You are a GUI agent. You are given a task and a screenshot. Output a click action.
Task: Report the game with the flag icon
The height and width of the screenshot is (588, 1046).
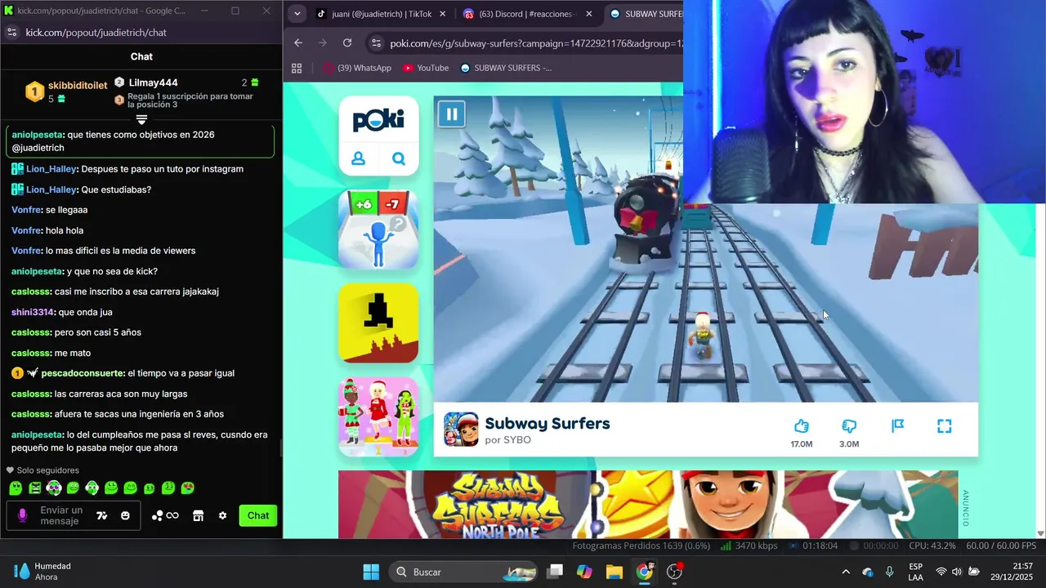tap(897, 425)
